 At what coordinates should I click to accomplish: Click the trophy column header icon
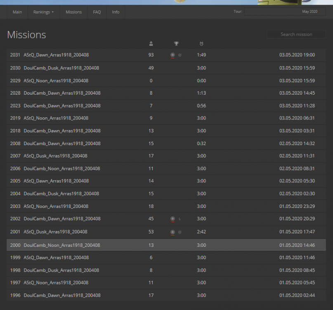pyautogui.click(x=176, y=43)
